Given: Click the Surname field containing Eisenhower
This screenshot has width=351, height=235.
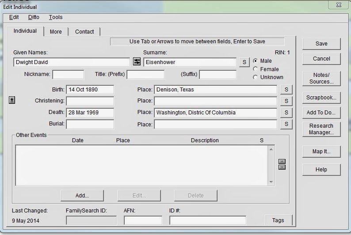Looking at the screenshot, I should pyautogui.click(x=190, y=62).
